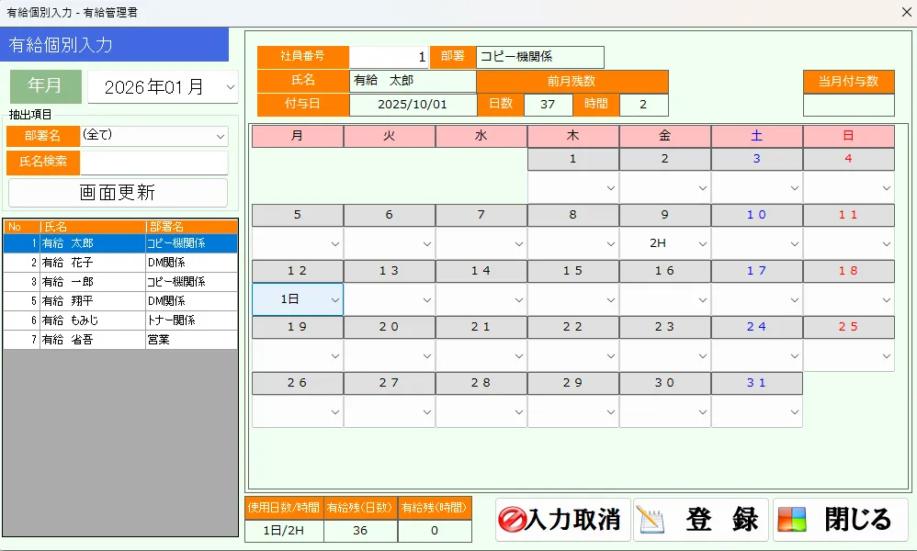Select employee 有給 もみじ from トナー関係

coord(92,320)
